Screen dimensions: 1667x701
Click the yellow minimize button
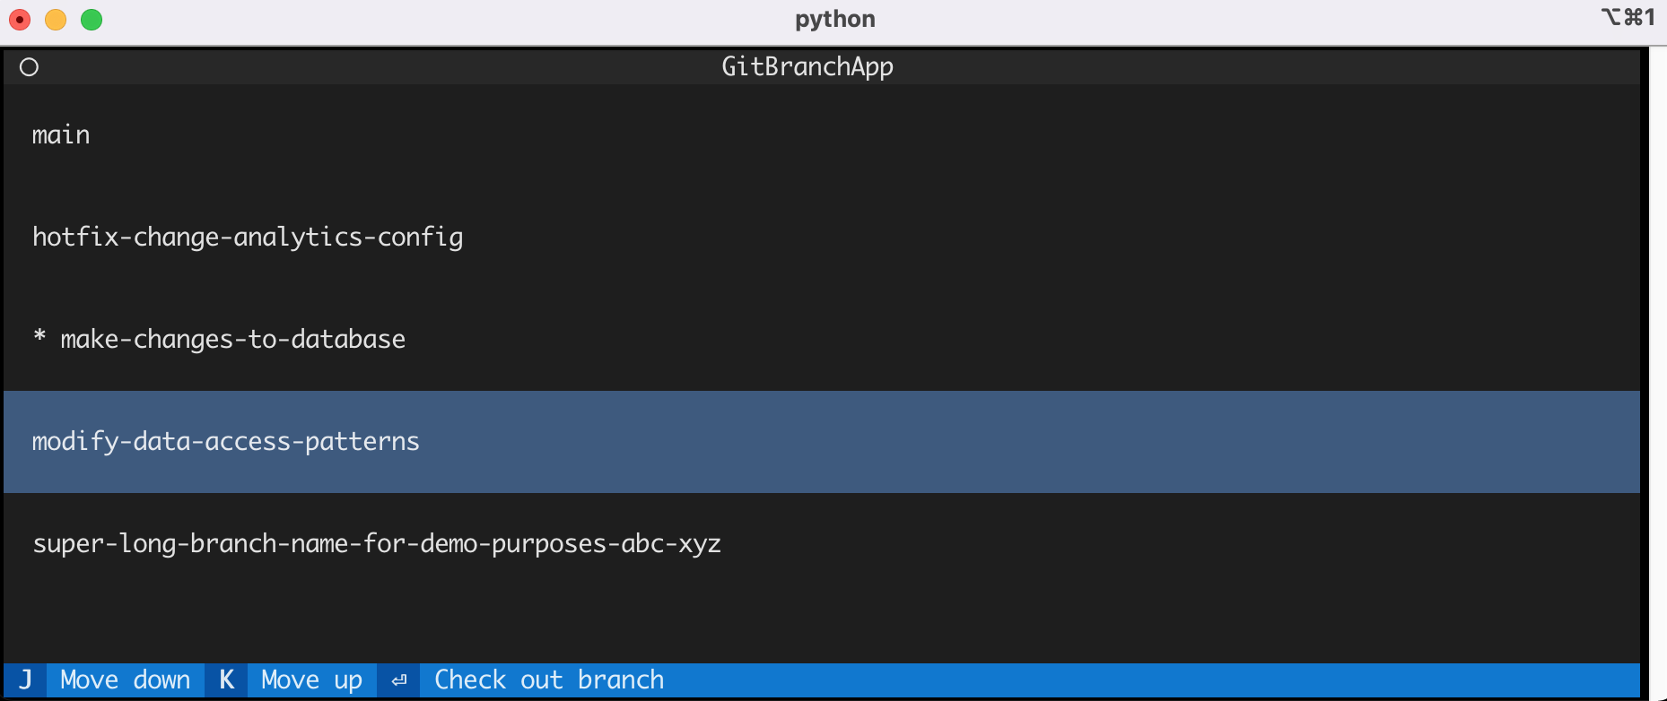[x=55, y=18]
